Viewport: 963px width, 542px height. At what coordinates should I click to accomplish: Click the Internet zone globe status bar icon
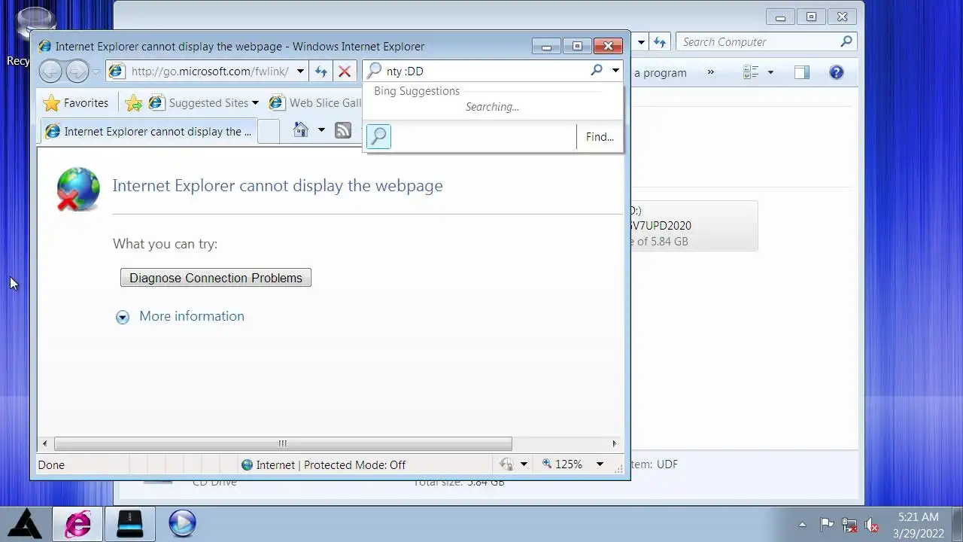(247, 464)
